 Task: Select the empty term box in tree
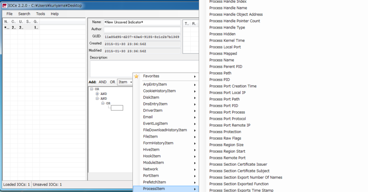(x=117, y=108)
